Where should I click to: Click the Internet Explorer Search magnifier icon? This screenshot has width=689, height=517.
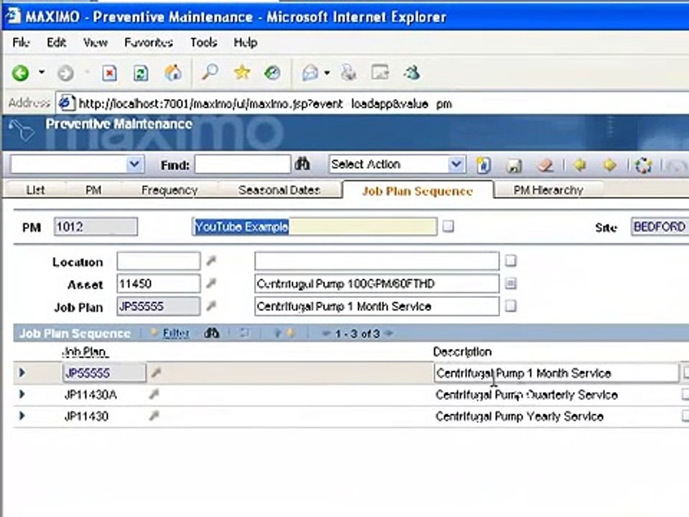pyautogui.click(x=210, y=72)
